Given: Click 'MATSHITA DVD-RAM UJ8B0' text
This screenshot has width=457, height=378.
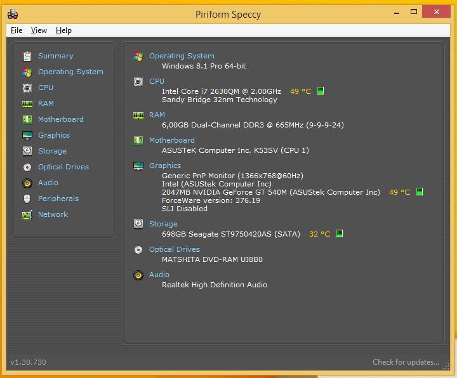Looking at the screenshot, I should pos(212,259).
